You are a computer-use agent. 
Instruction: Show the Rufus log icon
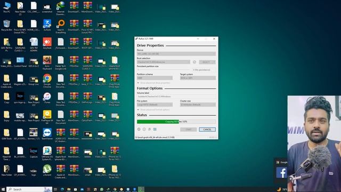coord(155,129)
